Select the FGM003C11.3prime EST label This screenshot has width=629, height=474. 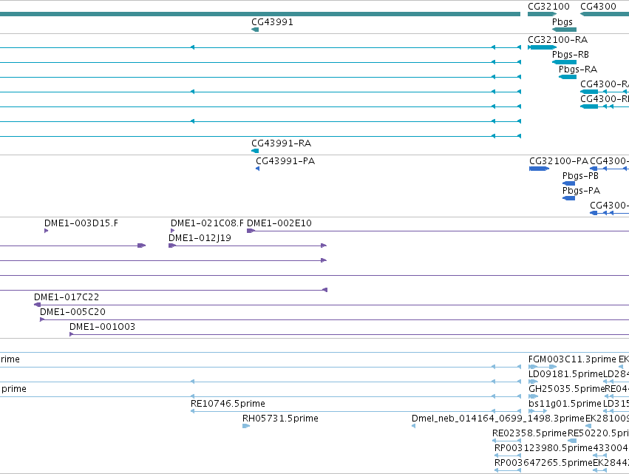572,359
